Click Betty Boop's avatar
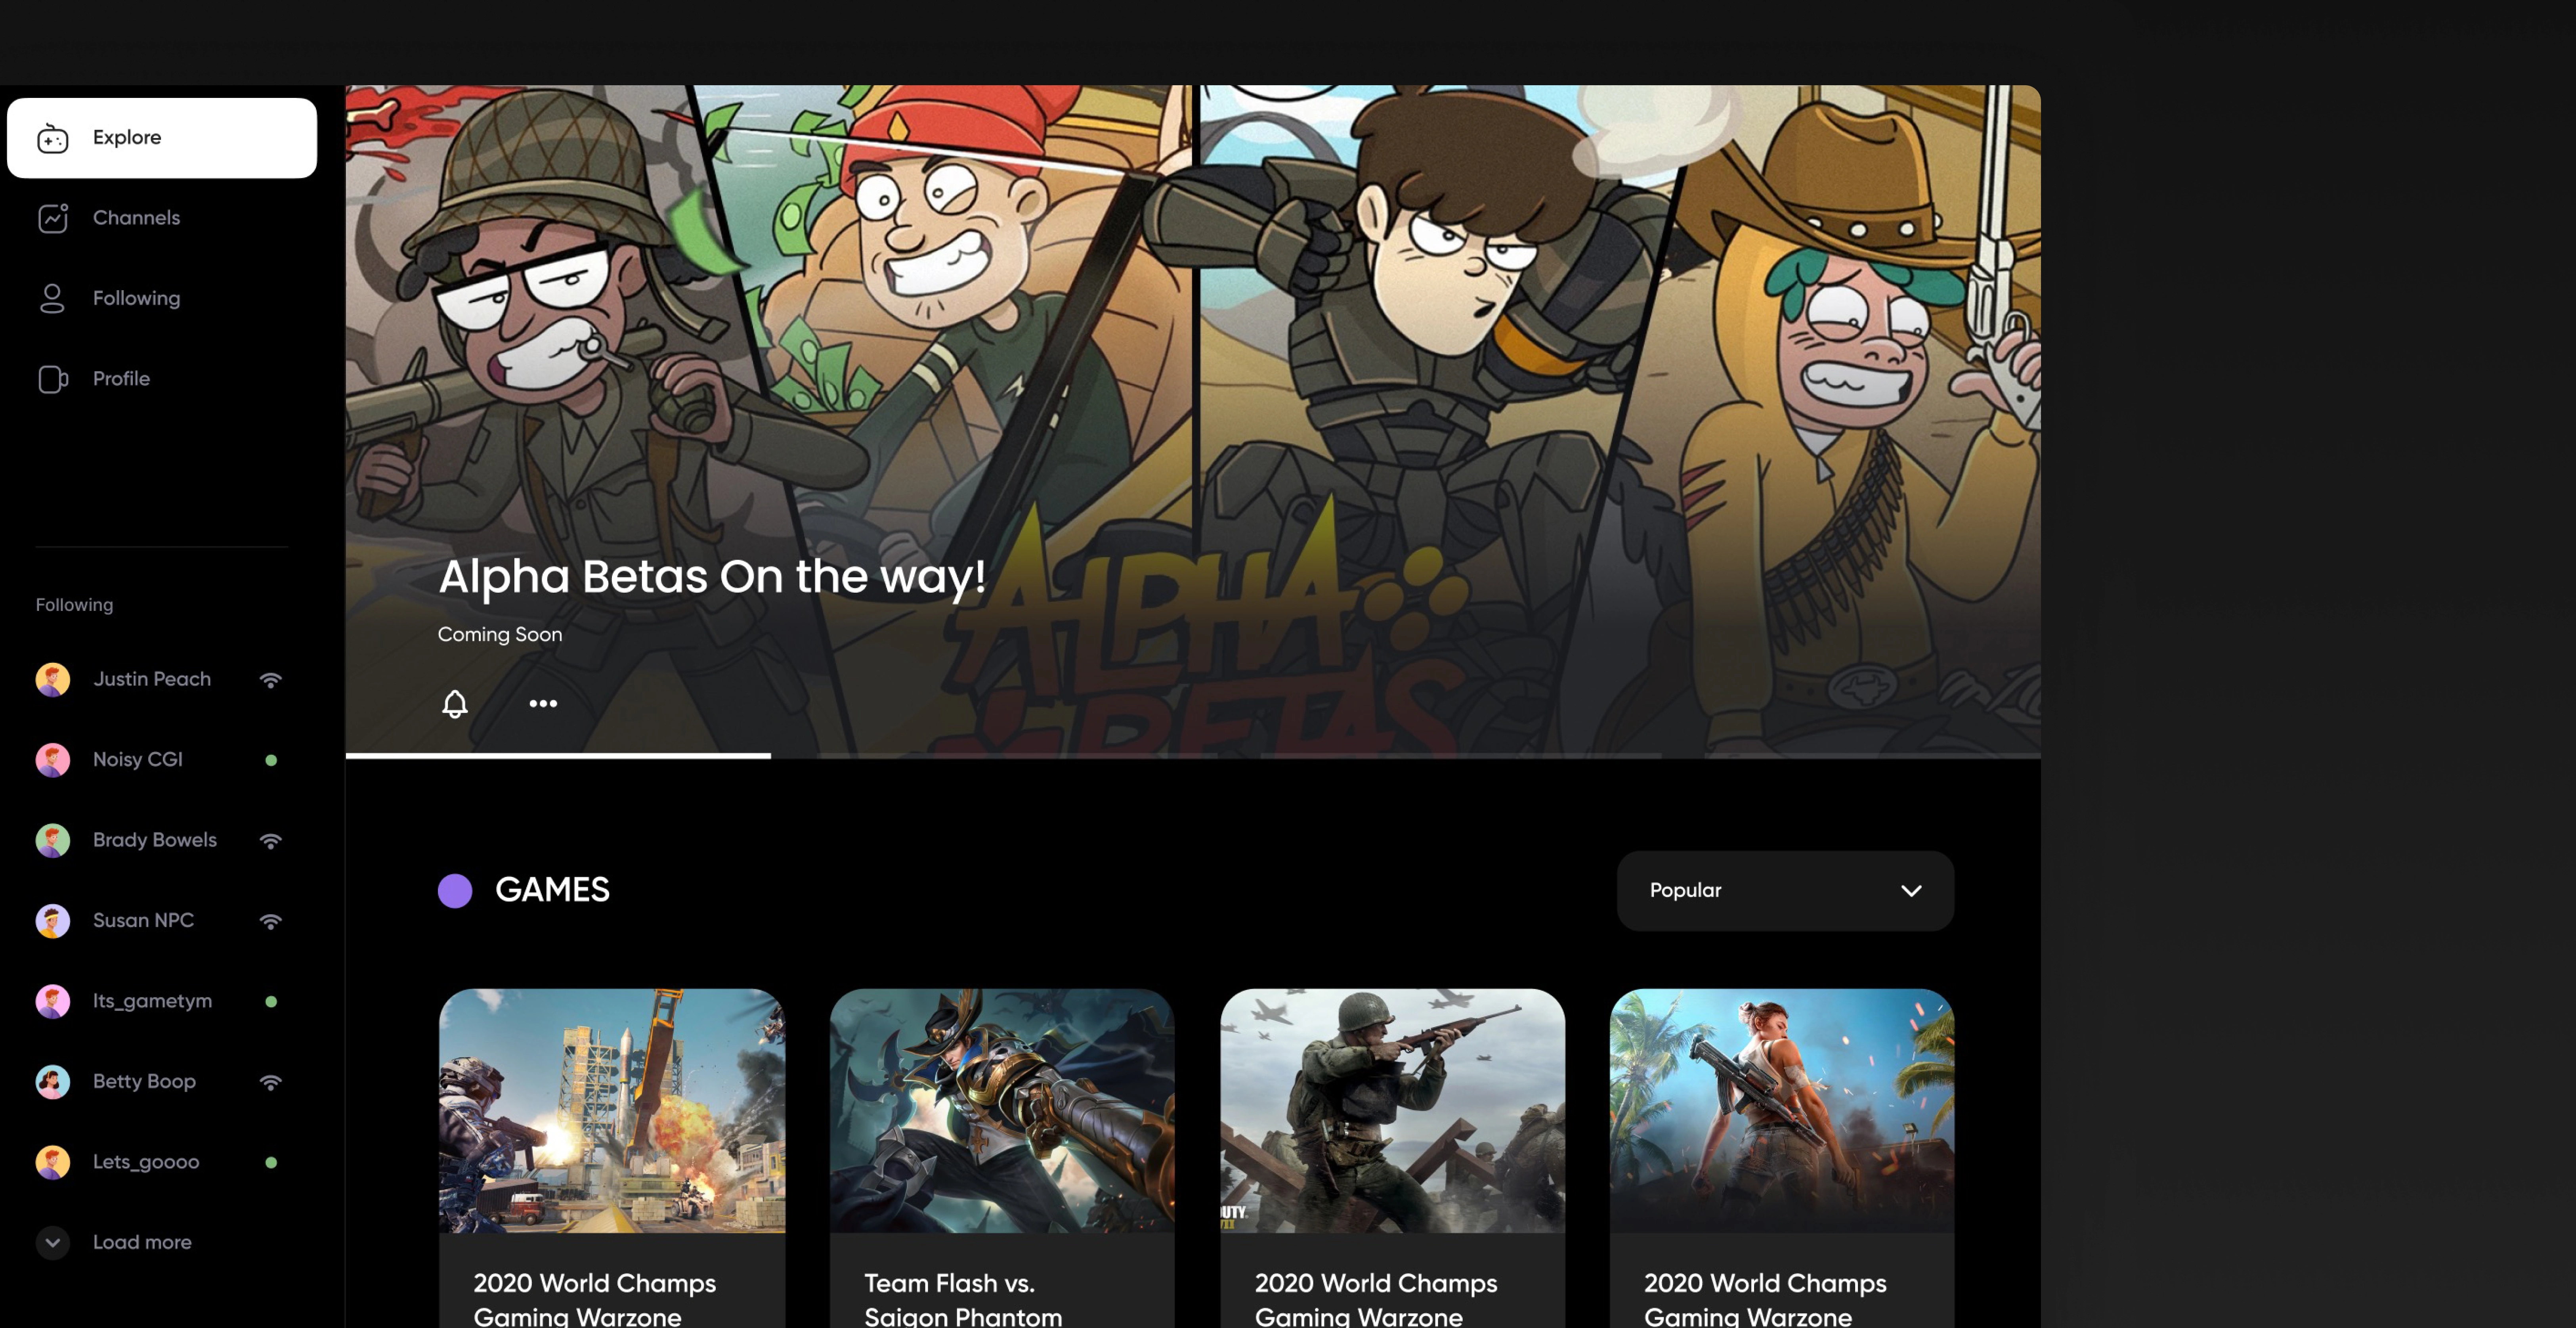This screenshot has width=2576, height=1328. [53, 1082]
